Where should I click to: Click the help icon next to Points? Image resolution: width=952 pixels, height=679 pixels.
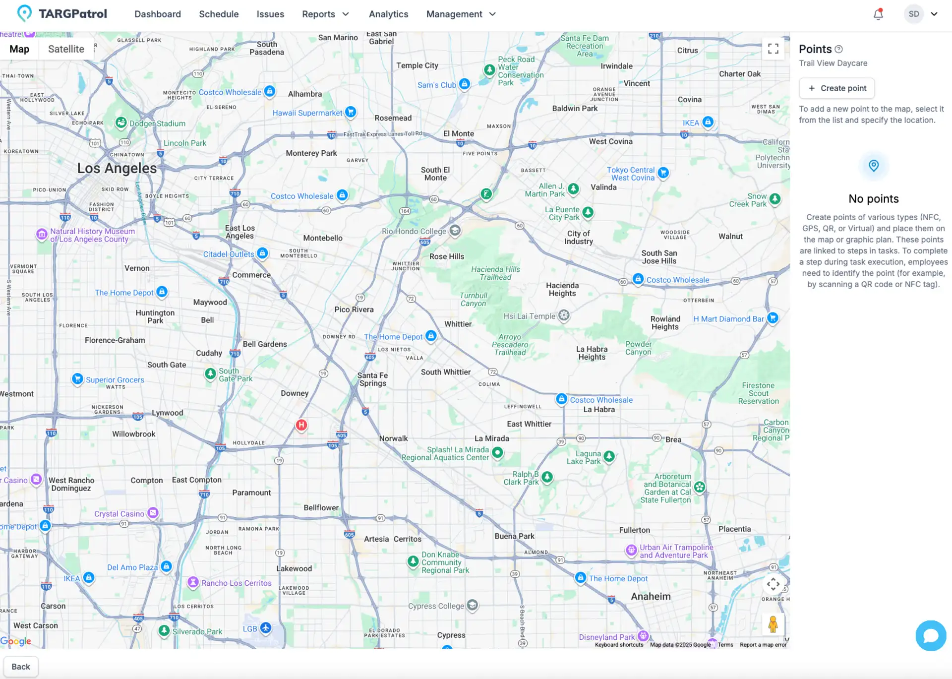tap(839, 49)
